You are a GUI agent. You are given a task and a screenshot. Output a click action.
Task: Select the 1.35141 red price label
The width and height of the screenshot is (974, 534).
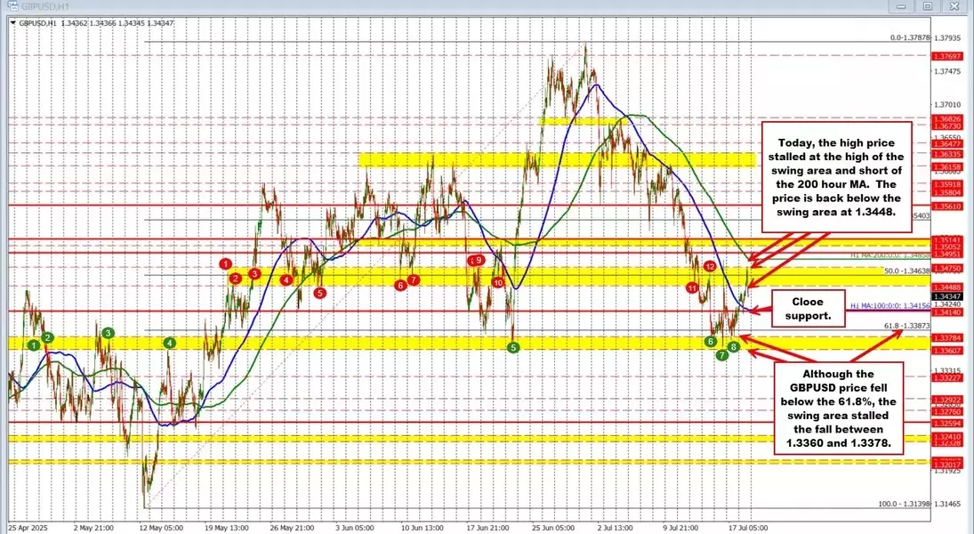(948, 240)
